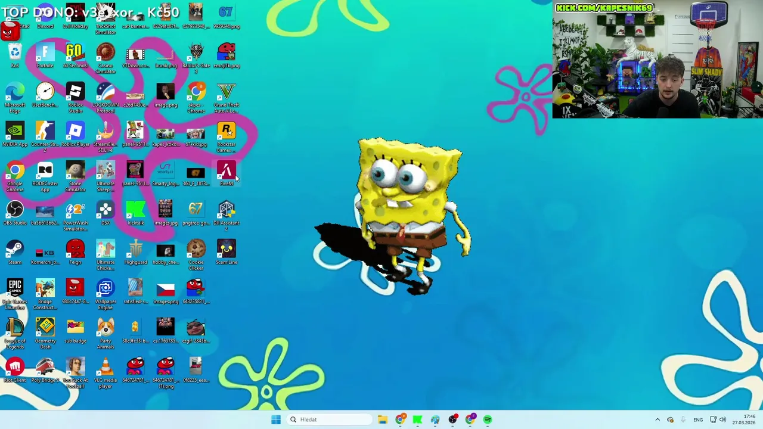763x429 pixels.
Task: Select the NVIDIA App icon
Action: tap(15, 134)
